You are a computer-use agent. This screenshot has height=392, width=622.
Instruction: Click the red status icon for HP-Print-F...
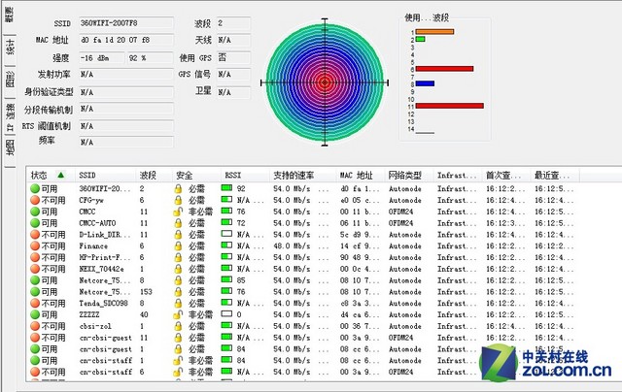[35, 258]
